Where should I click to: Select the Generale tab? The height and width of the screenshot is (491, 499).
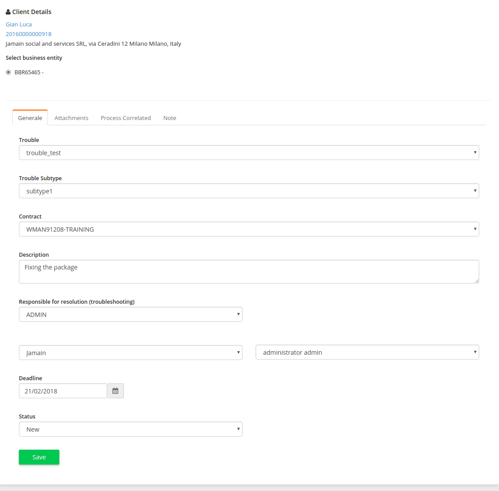pyautogui.click(x=30, y=118)
